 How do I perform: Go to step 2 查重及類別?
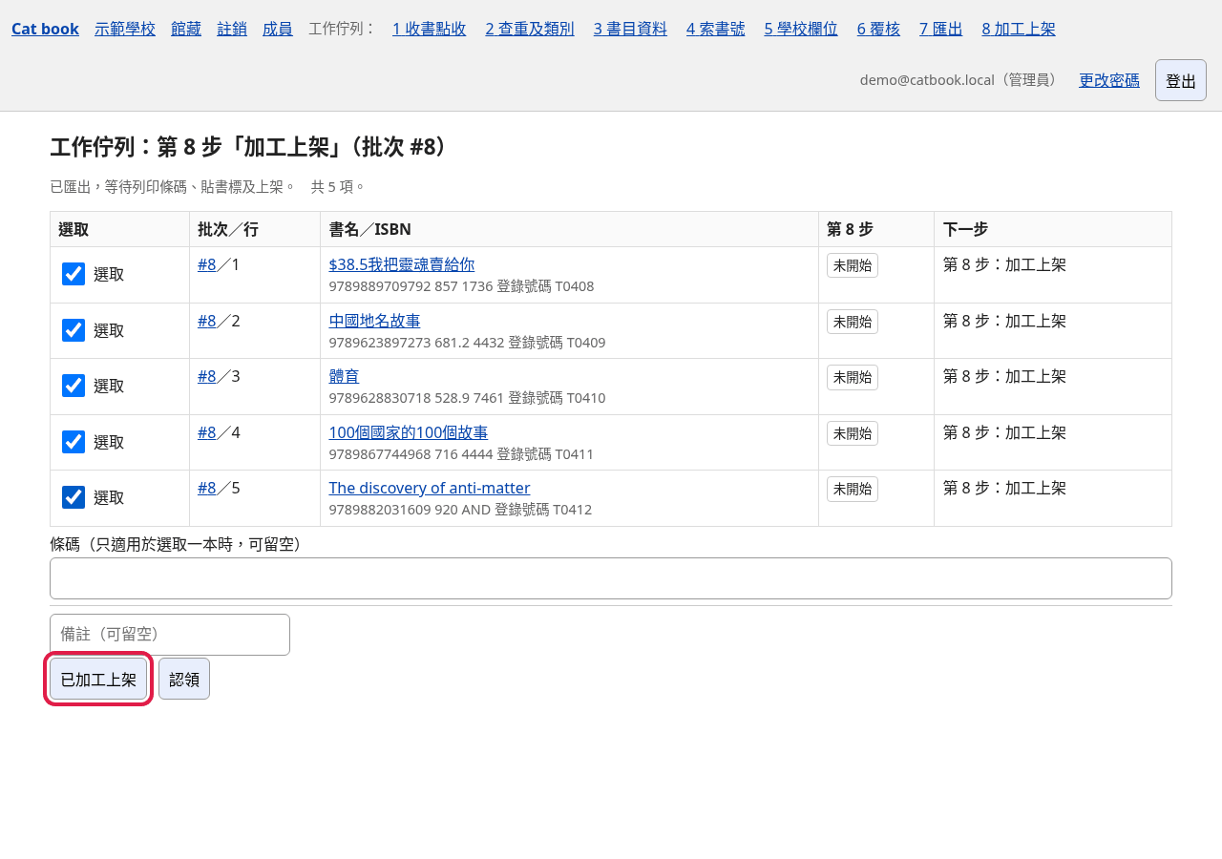coord(530,29)
